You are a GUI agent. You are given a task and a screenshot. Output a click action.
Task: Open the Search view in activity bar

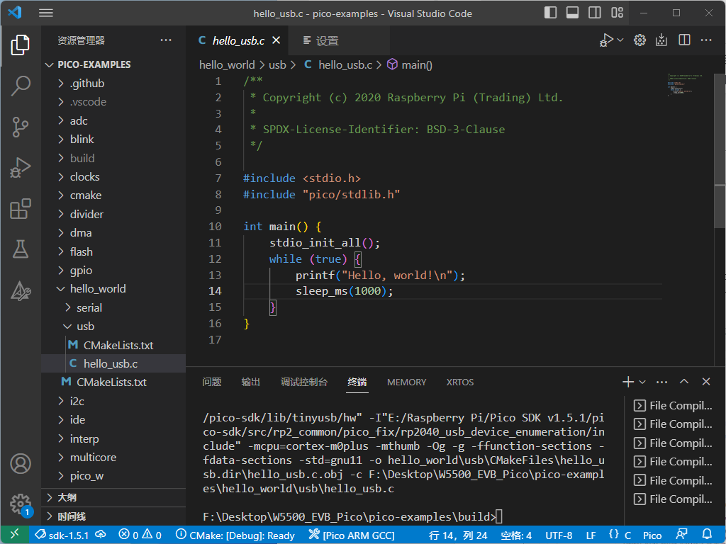(x=21, y=86)
